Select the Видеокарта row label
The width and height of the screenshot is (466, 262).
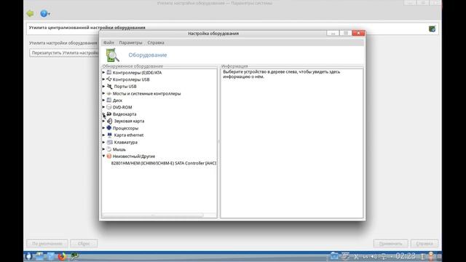[x=125, y=114]
